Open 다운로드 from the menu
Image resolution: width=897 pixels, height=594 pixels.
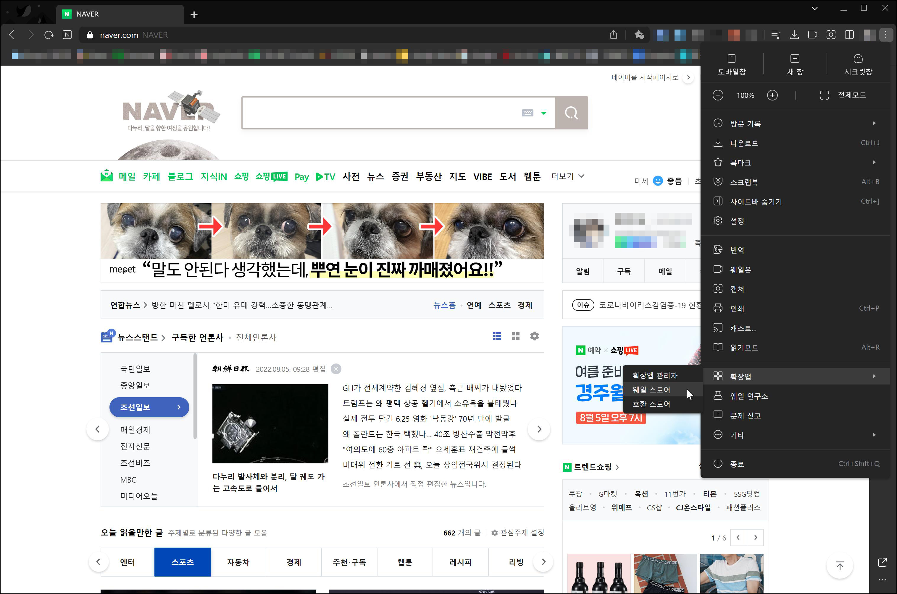[796, 143]
